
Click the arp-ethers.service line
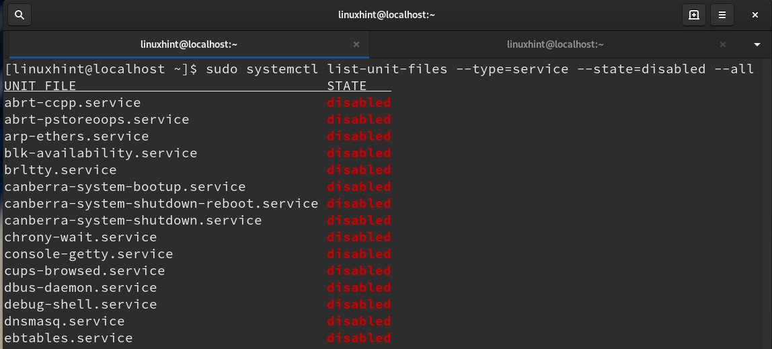(77, 137)
